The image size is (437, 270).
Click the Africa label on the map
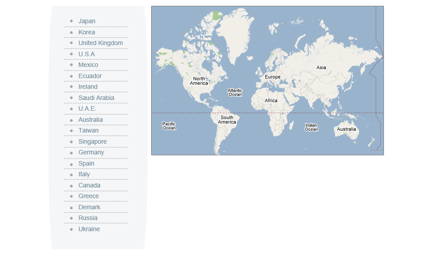click(271, 100)
